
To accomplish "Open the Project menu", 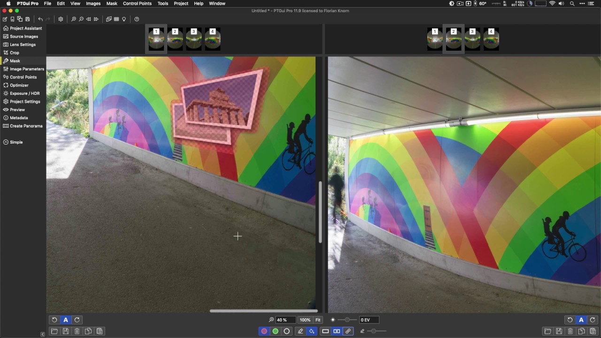I will click(x=181, y=3).
